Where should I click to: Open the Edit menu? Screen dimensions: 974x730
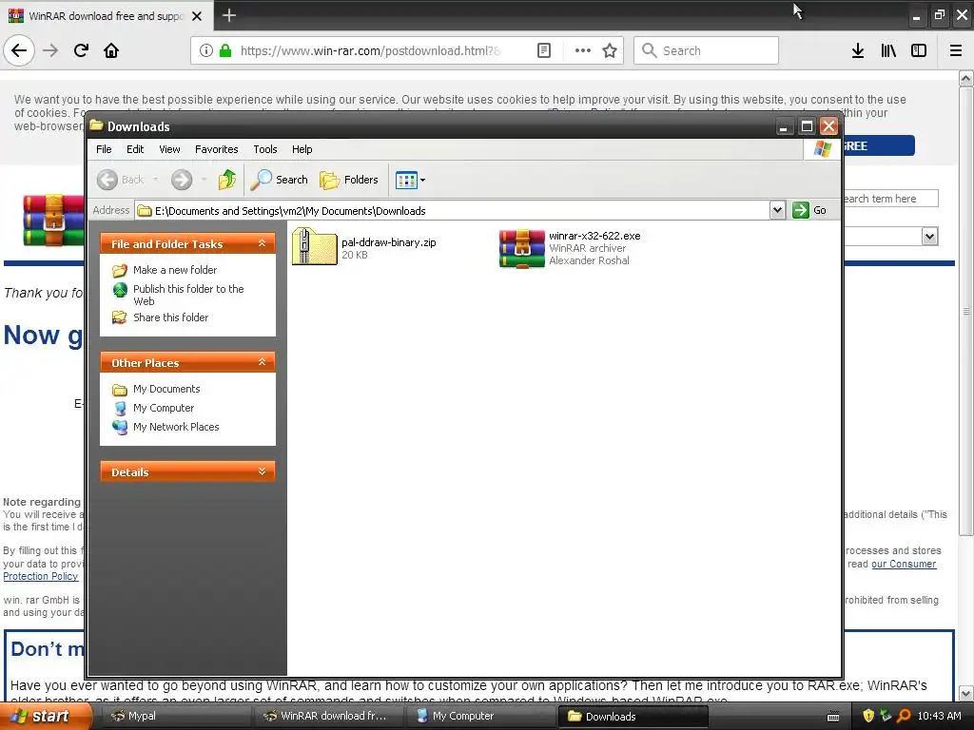[x=135, y=149]
